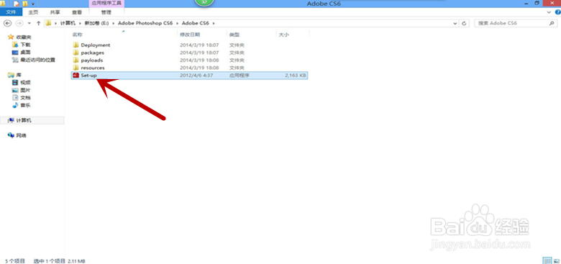Image resolution: width=561 pixels, height=264 pixels.
Task: Click the window system icon in title bar
Action: (2, 4)
